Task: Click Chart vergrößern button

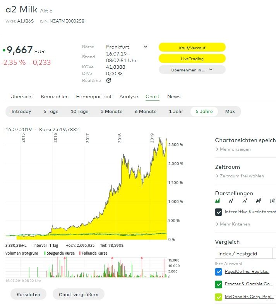Action: tap(79, 294)
